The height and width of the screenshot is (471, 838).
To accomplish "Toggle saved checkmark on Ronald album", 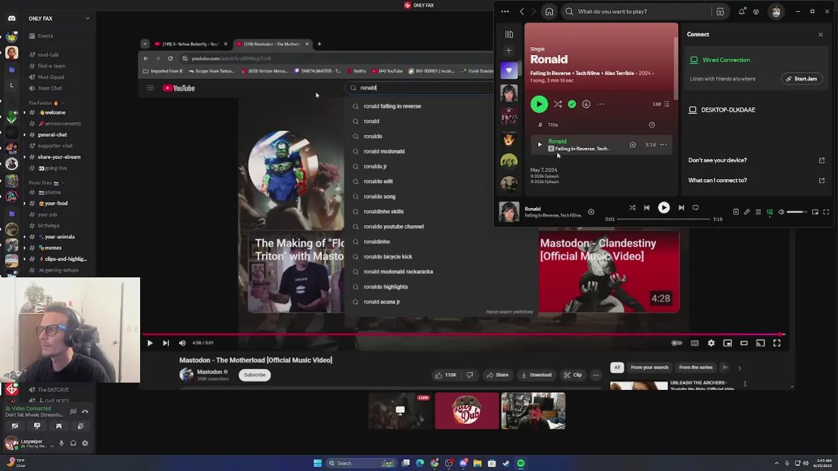I will [572, 104].
